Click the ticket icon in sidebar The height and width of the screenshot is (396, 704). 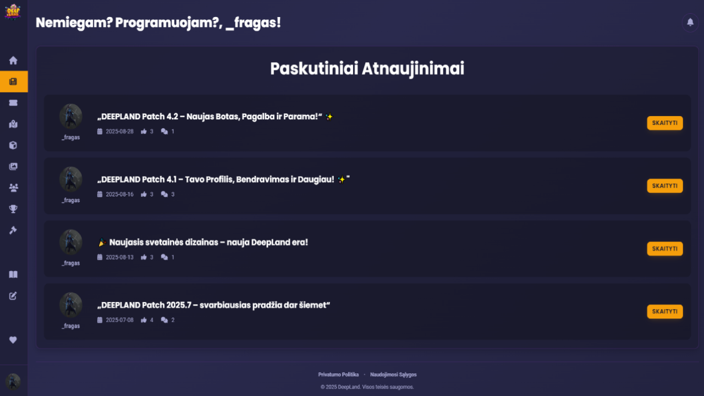13,103
